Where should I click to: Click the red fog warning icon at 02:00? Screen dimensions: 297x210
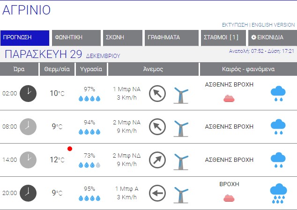pyautogui.click(x=229, y=98)
